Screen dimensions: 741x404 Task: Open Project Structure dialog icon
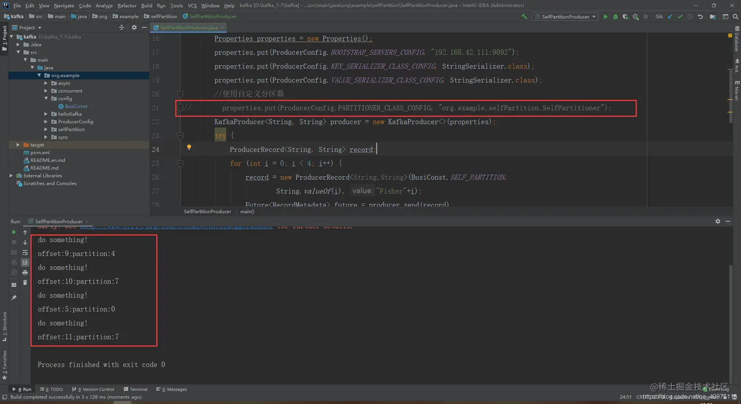[713, 17]
